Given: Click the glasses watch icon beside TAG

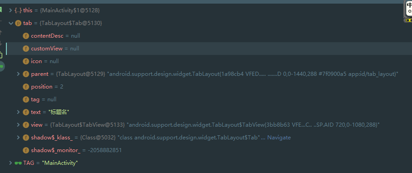Looking at the screenshot, I should pos(18,163).
